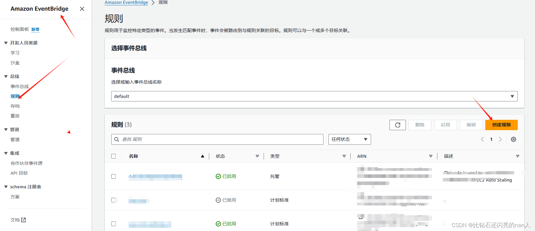Screen dimensions: 535x231
Task: Click the 创建规则 button
Action: point(501,125)
